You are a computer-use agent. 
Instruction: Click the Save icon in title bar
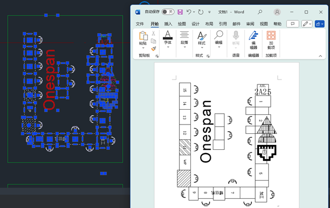point(180,12)
